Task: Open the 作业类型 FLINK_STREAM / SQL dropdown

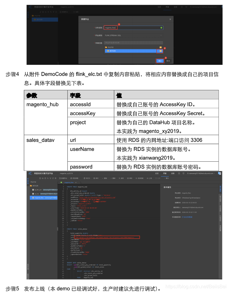Action: [133, 35]
